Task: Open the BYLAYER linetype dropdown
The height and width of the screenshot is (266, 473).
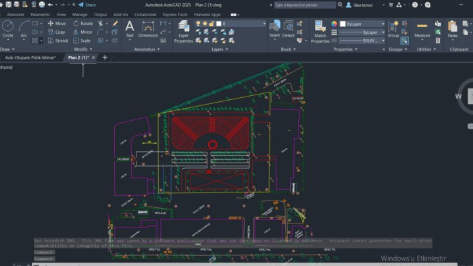Action: 383,41
